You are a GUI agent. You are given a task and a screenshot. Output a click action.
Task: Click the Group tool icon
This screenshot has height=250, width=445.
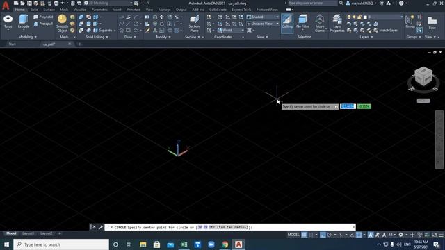410,22
